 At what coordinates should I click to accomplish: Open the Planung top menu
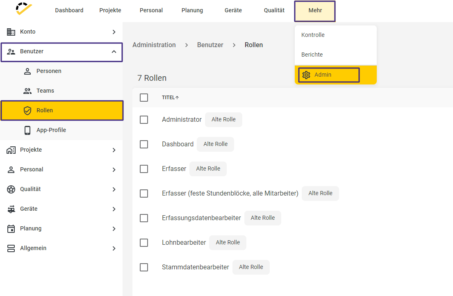pos(192,10)
